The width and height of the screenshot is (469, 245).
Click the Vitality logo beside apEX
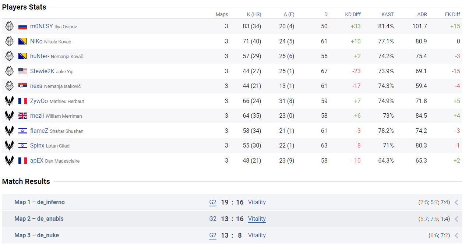tap(9, 160)
